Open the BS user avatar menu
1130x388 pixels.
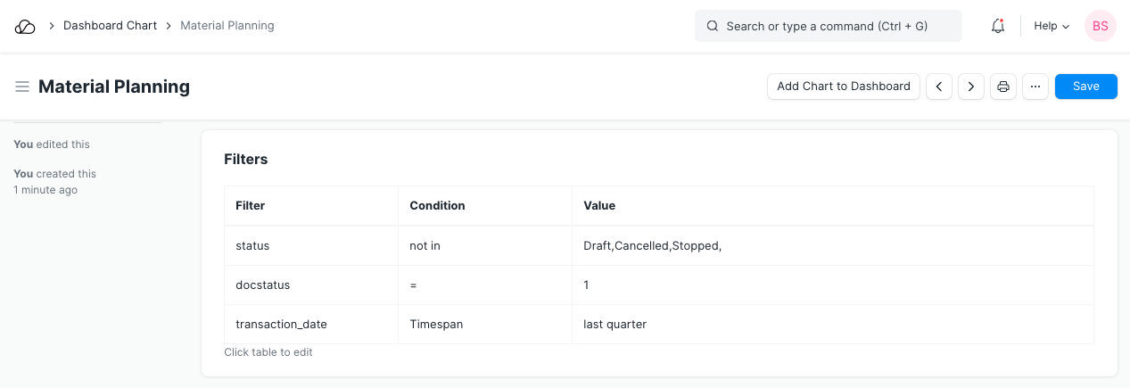tap(1100, 27)
